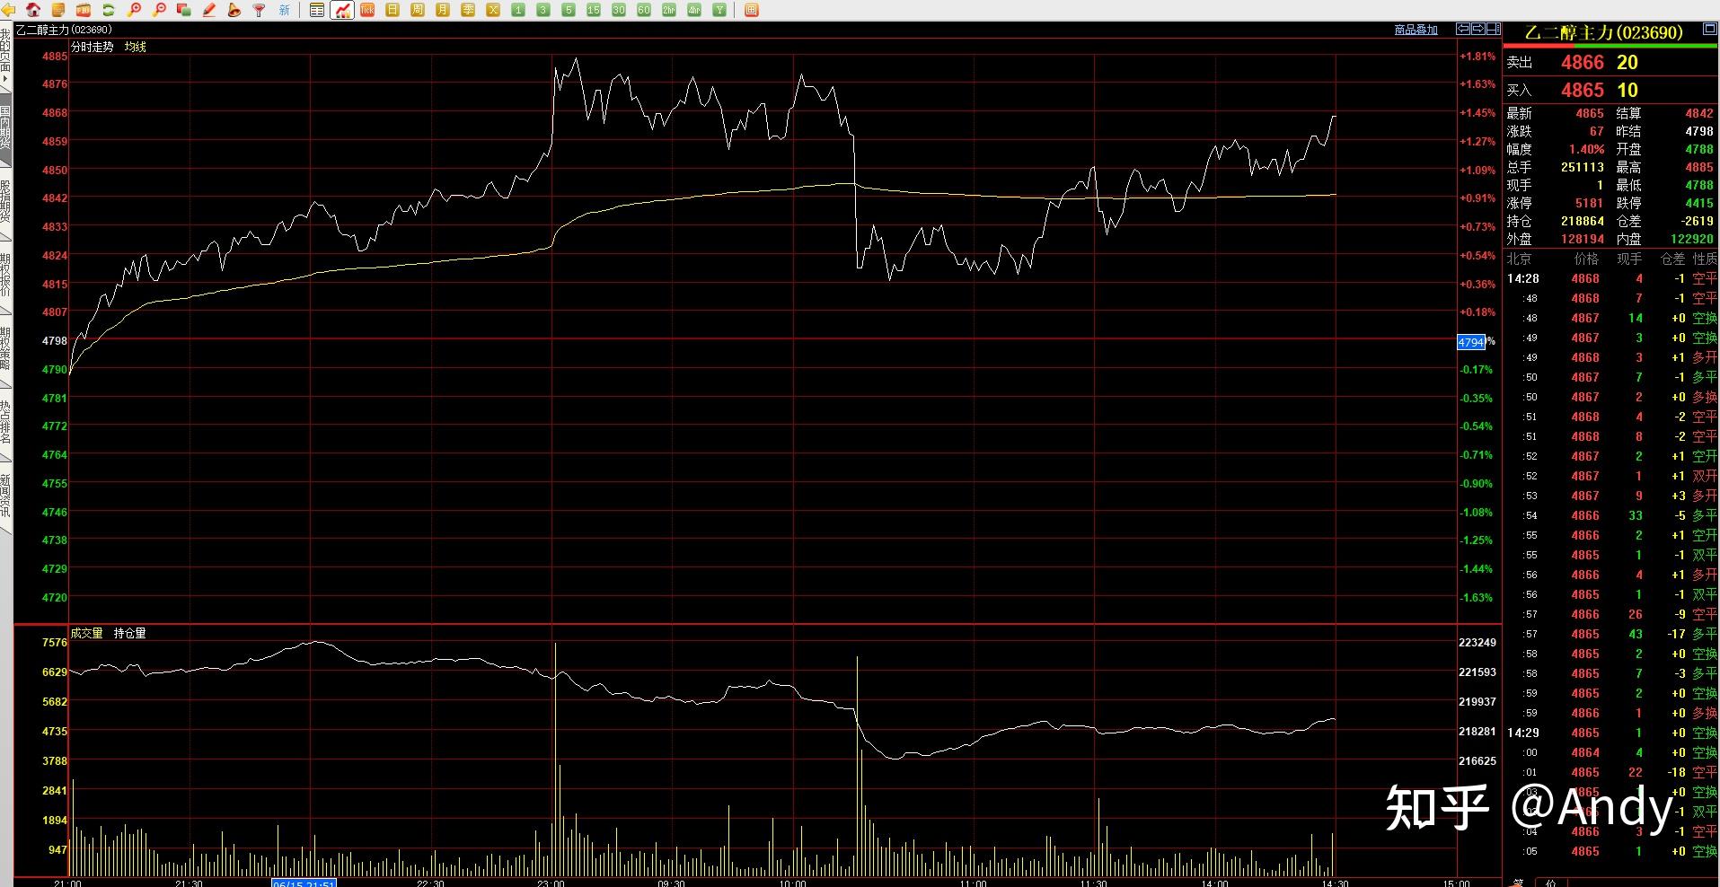Screen dimensions: 1720x887
Task: Select the 15-minute period button
Action: click(593, 10)
